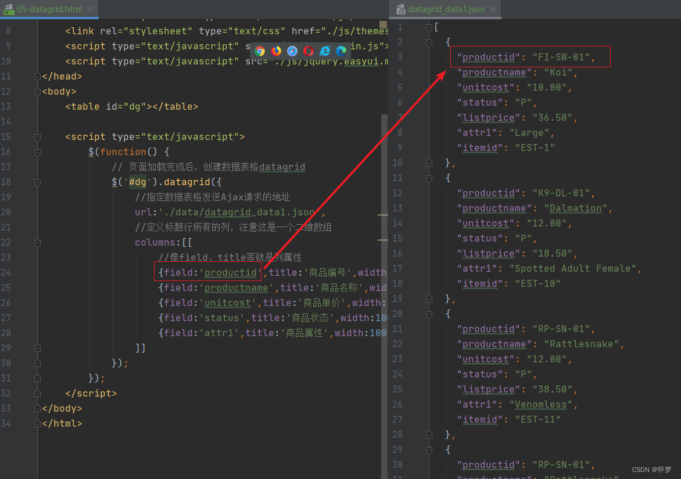Switch to 05-datagrid.html tab
The image size is (681, 479).
pyautogui.click(x=49, y=9)
